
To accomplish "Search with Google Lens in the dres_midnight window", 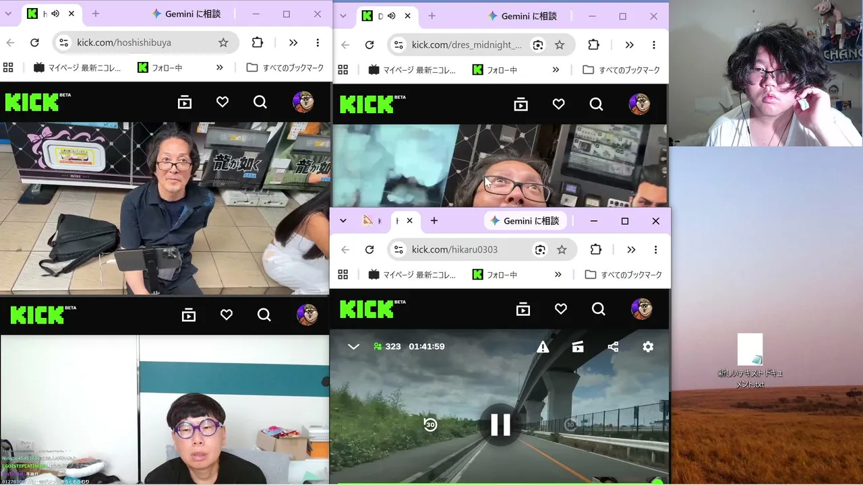I will click(x=537, y=45).
